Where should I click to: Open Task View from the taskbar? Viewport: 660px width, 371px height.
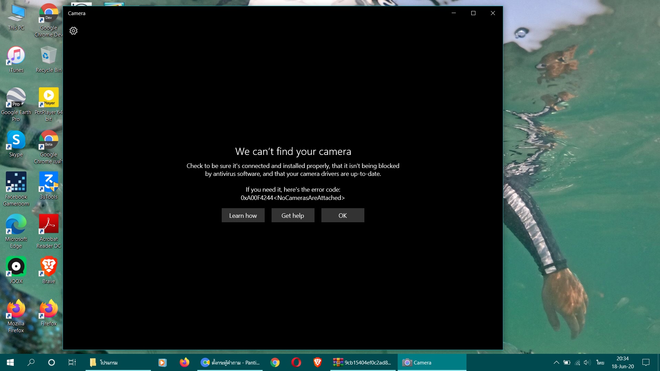72,362
